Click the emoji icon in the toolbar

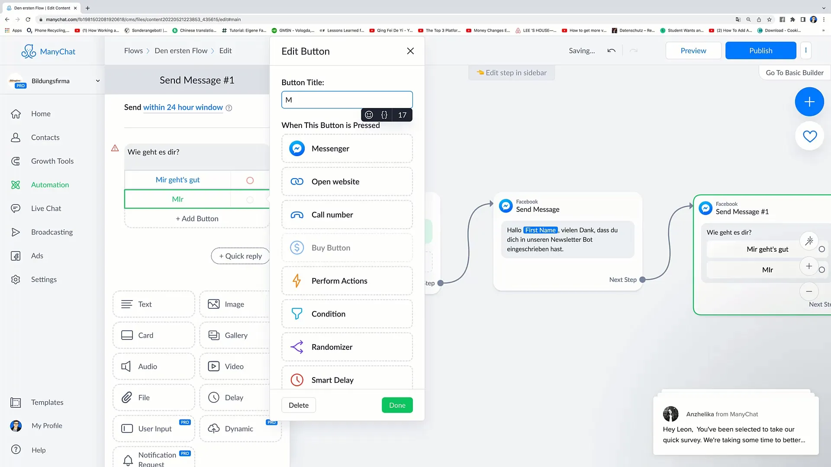tap(370, 115)
